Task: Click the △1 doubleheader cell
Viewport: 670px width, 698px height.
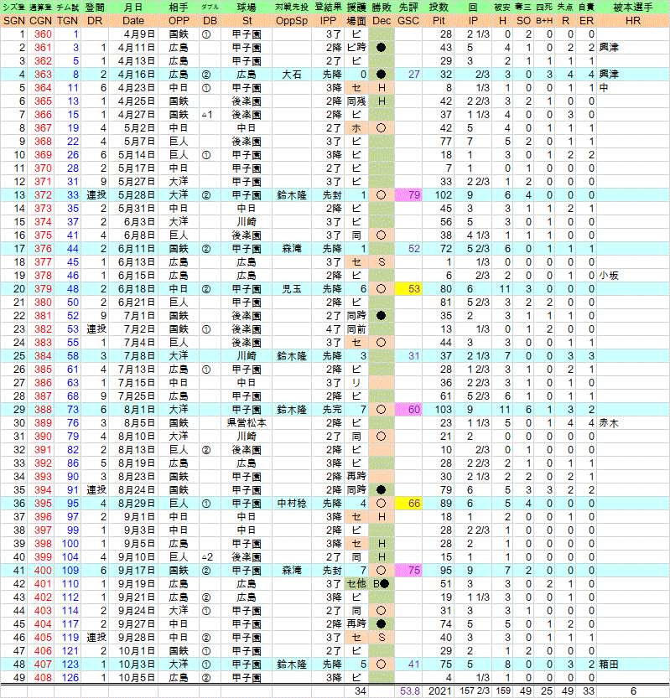Action: [x=207, y=115]
